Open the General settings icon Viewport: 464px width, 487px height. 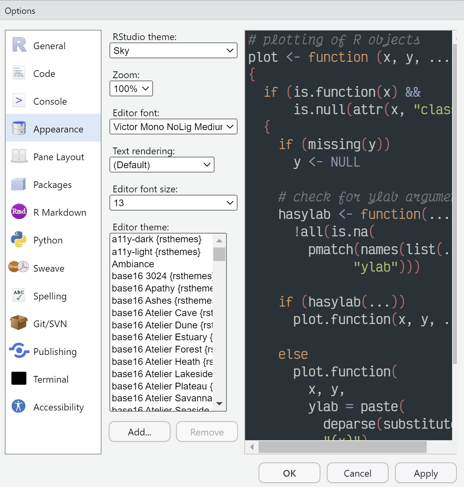coord(18,45)
